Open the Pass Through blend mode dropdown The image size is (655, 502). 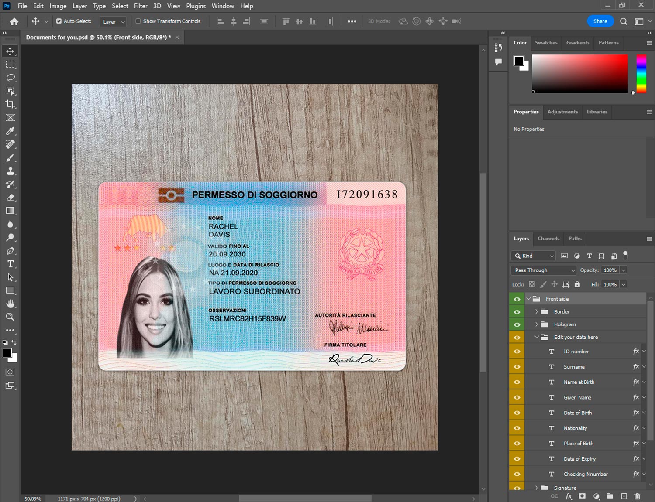(x=544, y=270)
